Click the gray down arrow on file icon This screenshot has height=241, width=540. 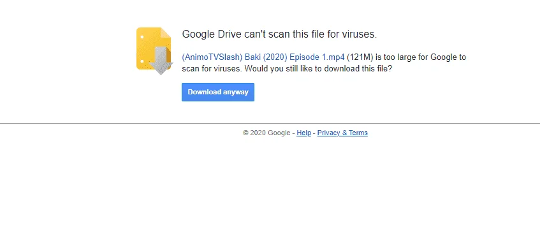(x=161, y=61)
